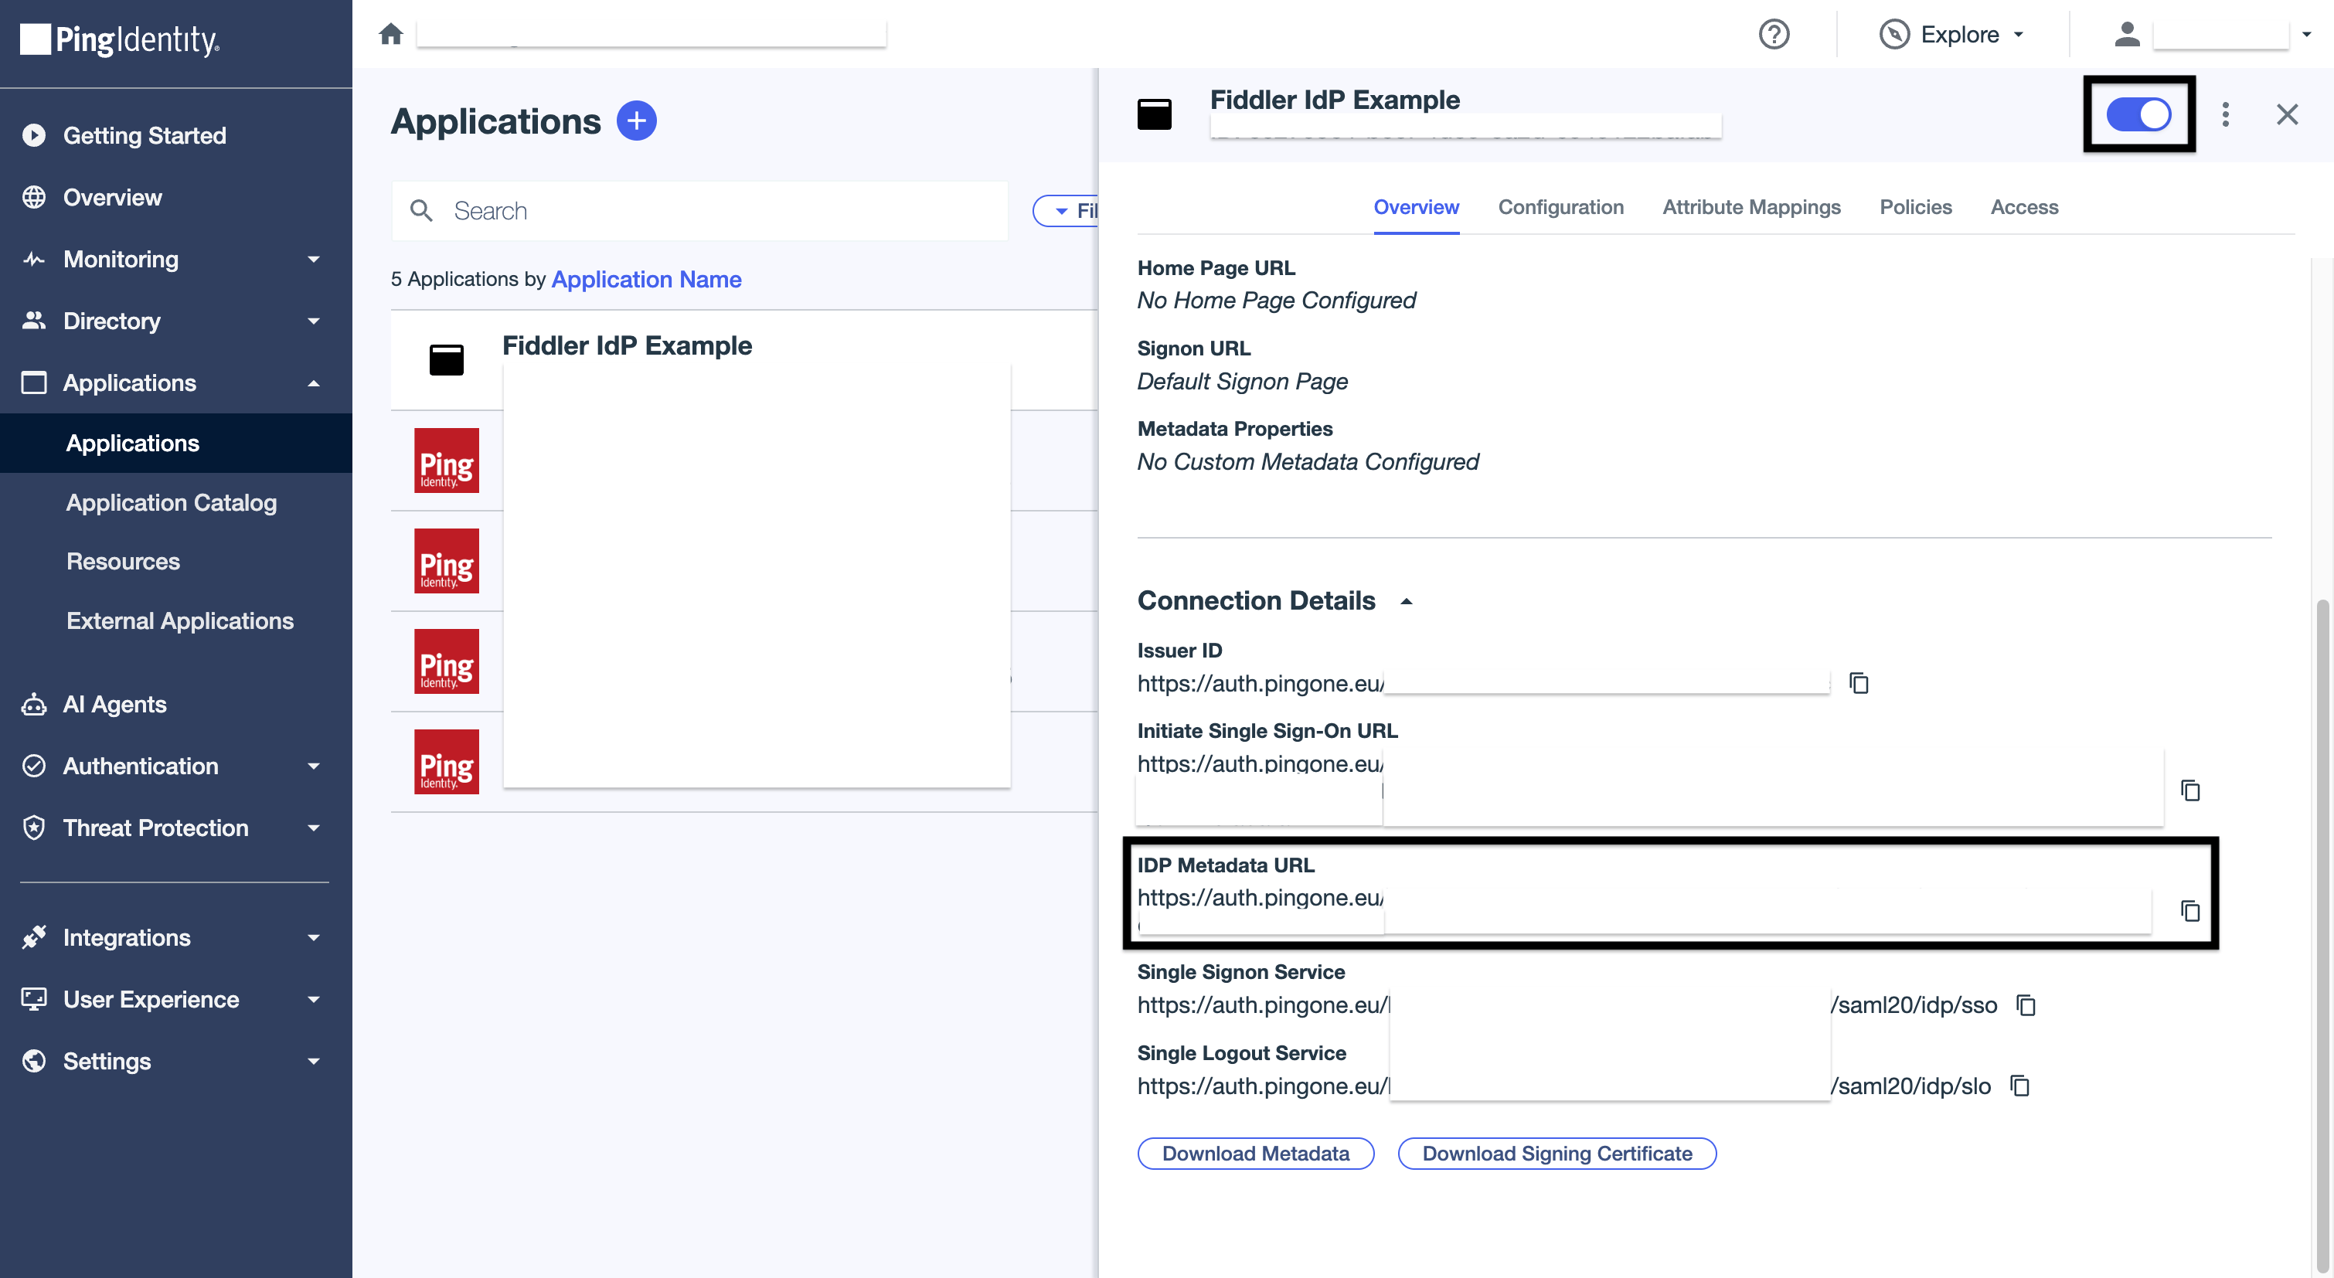Open the help question mark icon
The image size is (2334, 1278).
click(x=1773, y=35)
